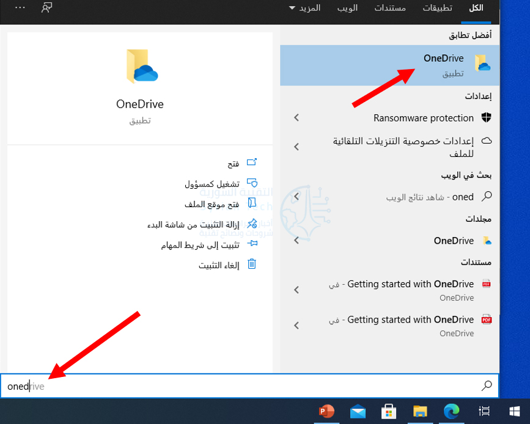Click the PDF icon of first Getting started document
The image size is (530, 424).
(x=487, y=284)
